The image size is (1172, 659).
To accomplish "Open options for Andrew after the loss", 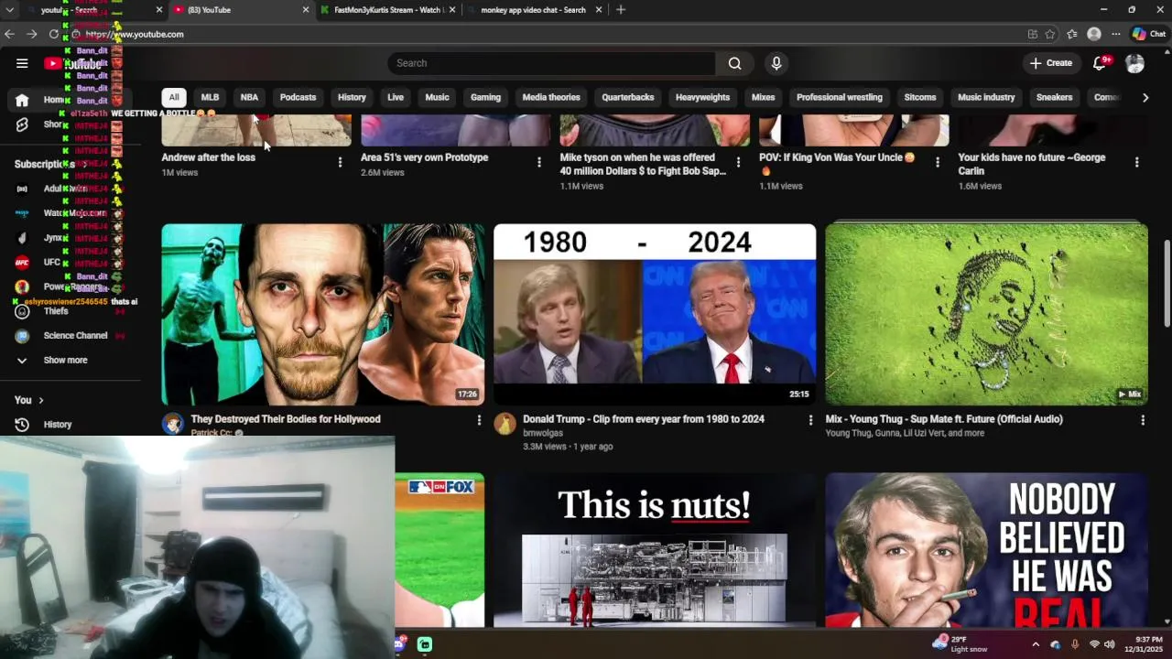I will tap(340, 162).
